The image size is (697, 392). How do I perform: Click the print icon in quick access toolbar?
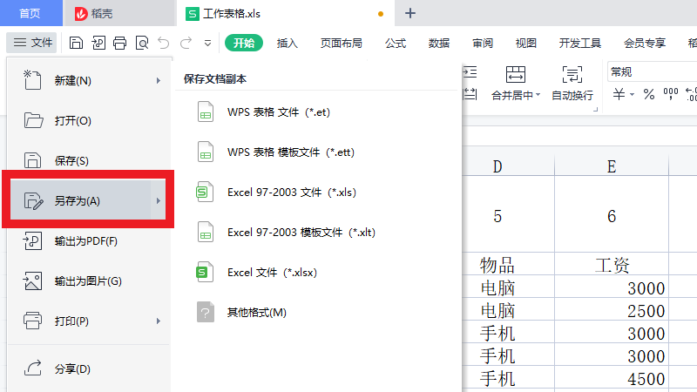(119, 43)
